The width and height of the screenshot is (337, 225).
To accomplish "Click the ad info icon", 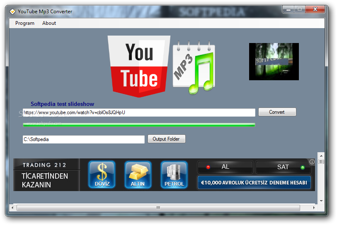I will tap(312, 162).
